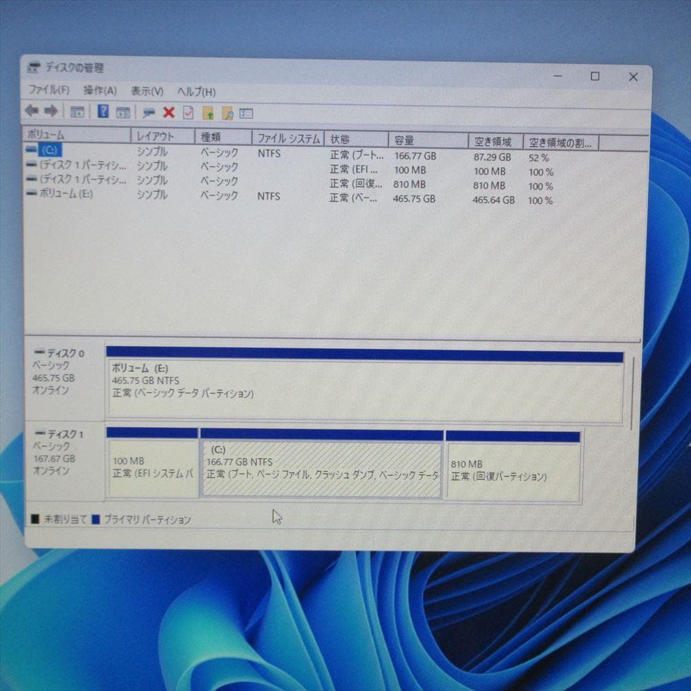Click the export list toolbar icon

pos(245,112)
